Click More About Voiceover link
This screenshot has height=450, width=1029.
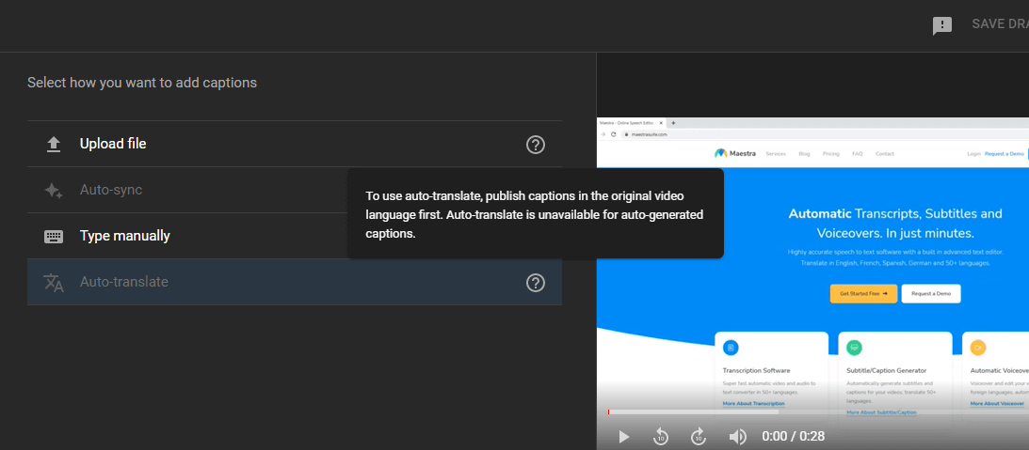pos(997,403)
